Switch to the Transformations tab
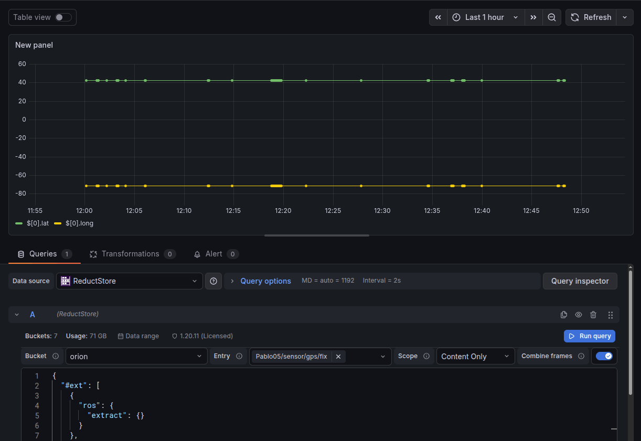Viewport: 641px width, 441px height. [132, 254]
